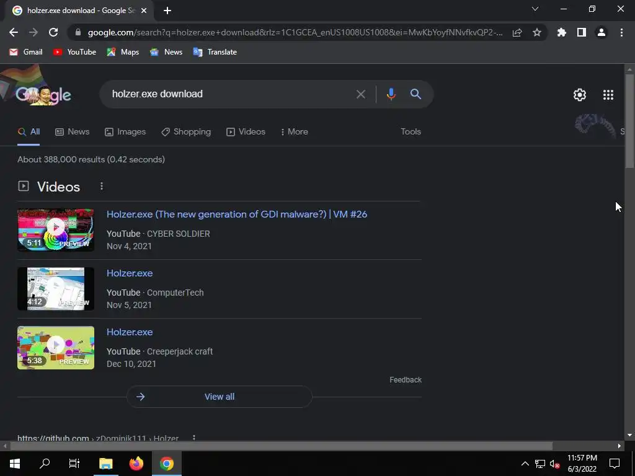
Task: Expand the More search options
Action: [x=295, y=132]
